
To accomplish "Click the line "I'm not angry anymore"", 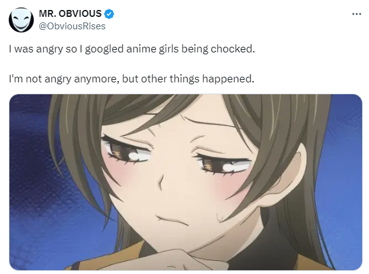I will click(132, 79).
